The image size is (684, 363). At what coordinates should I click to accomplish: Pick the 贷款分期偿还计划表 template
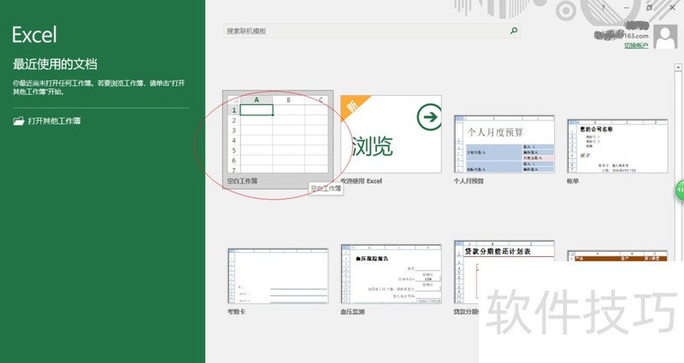point(504,272)
